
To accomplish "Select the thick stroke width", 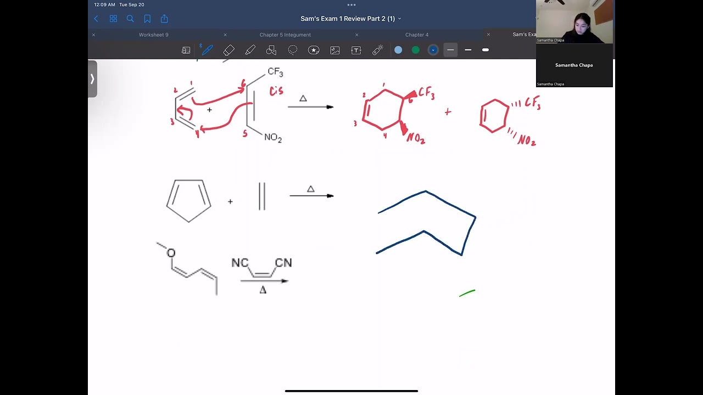I will [486, 50].
